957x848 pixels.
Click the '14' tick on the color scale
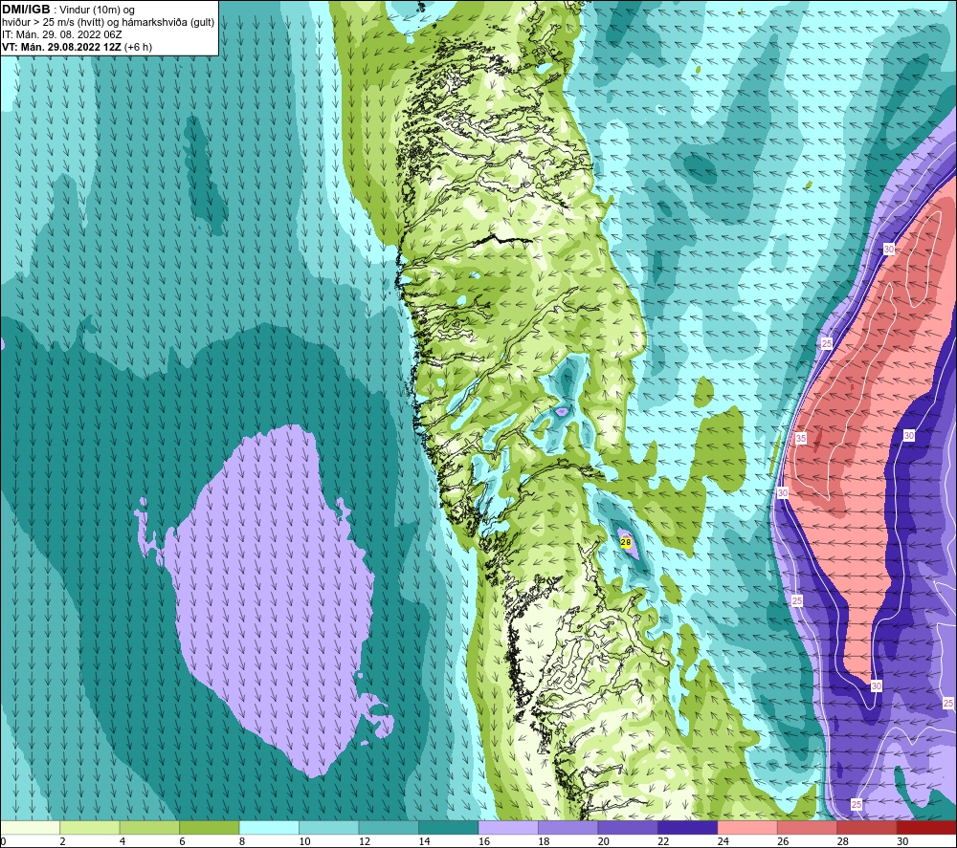click(x=424, y=841)
